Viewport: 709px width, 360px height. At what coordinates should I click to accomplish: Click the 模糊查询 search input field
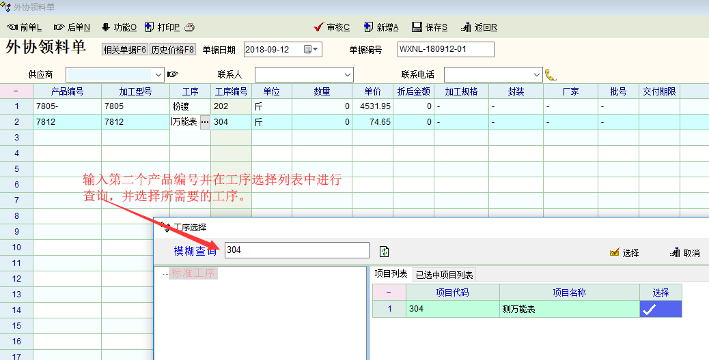(296, 250)
